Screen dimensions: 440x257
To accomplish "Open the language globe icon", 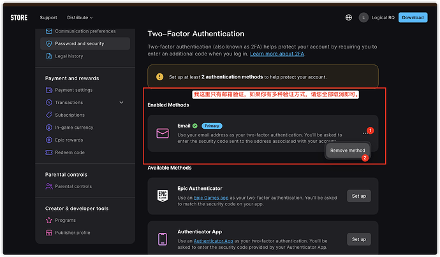I will (349, 17).
